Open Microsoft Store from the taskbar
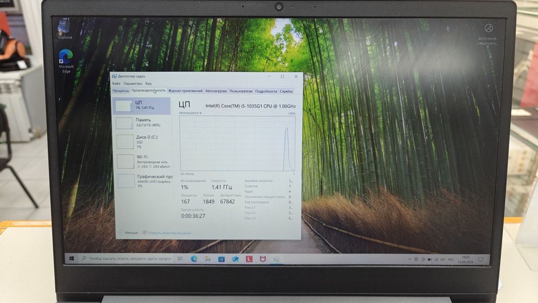The image size is (538, 303). pyautogui.click(x=221, y=259)
